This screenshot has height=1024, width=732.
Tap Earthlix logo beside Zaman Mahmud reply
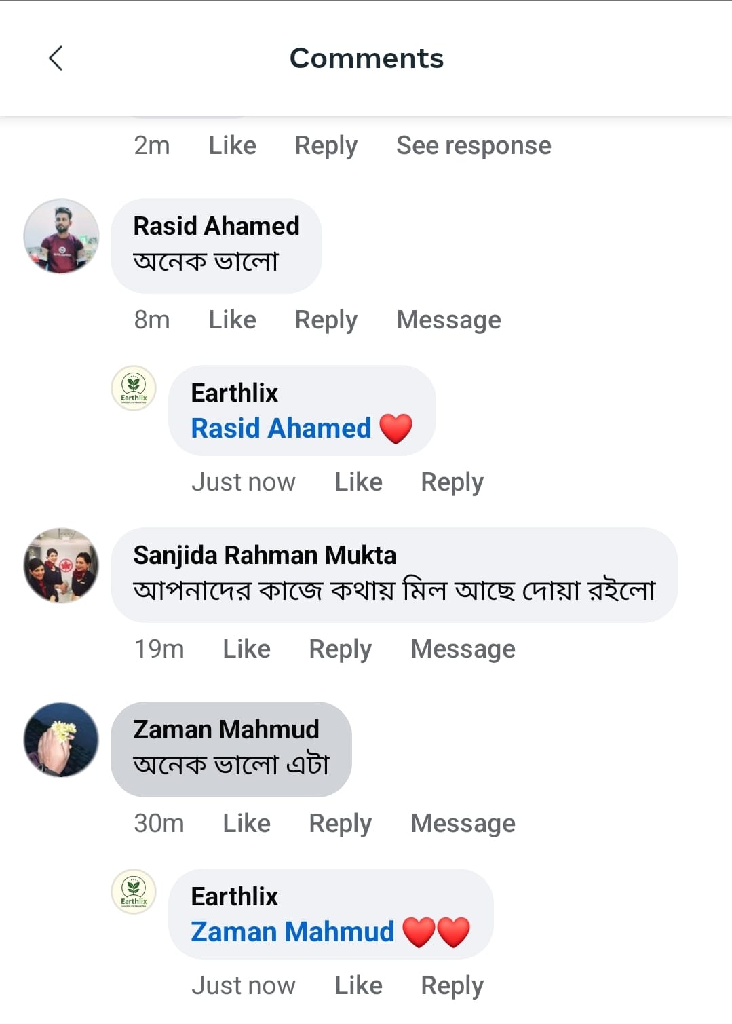pos(134,892)
